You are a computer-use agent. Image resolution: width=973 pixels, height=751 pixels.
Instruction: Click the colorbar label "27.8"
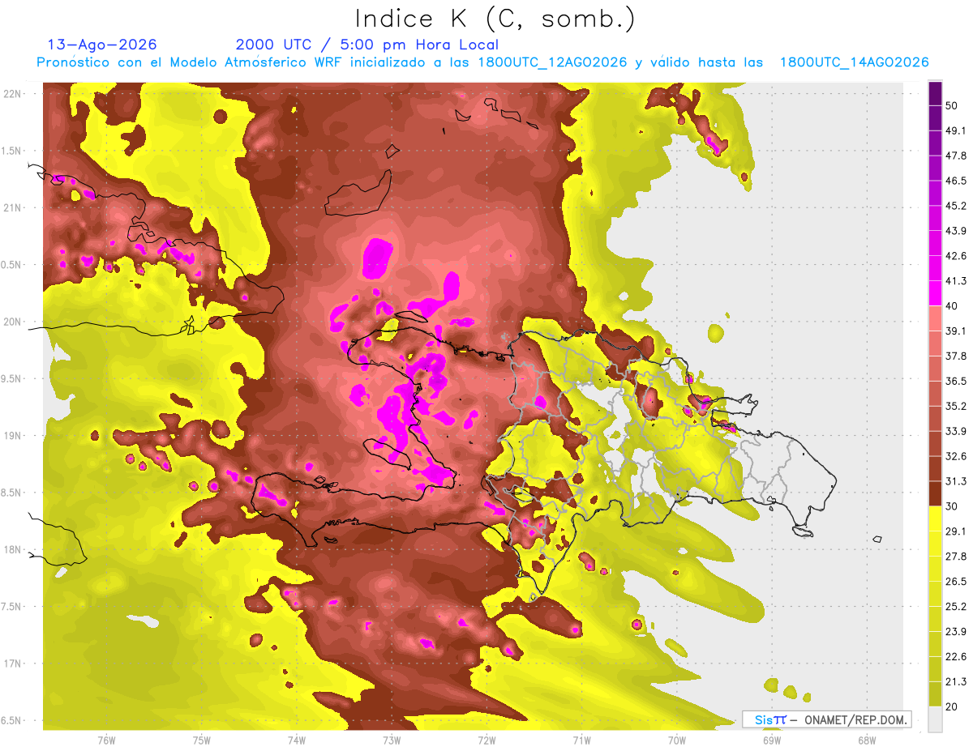tap(956, 557)
